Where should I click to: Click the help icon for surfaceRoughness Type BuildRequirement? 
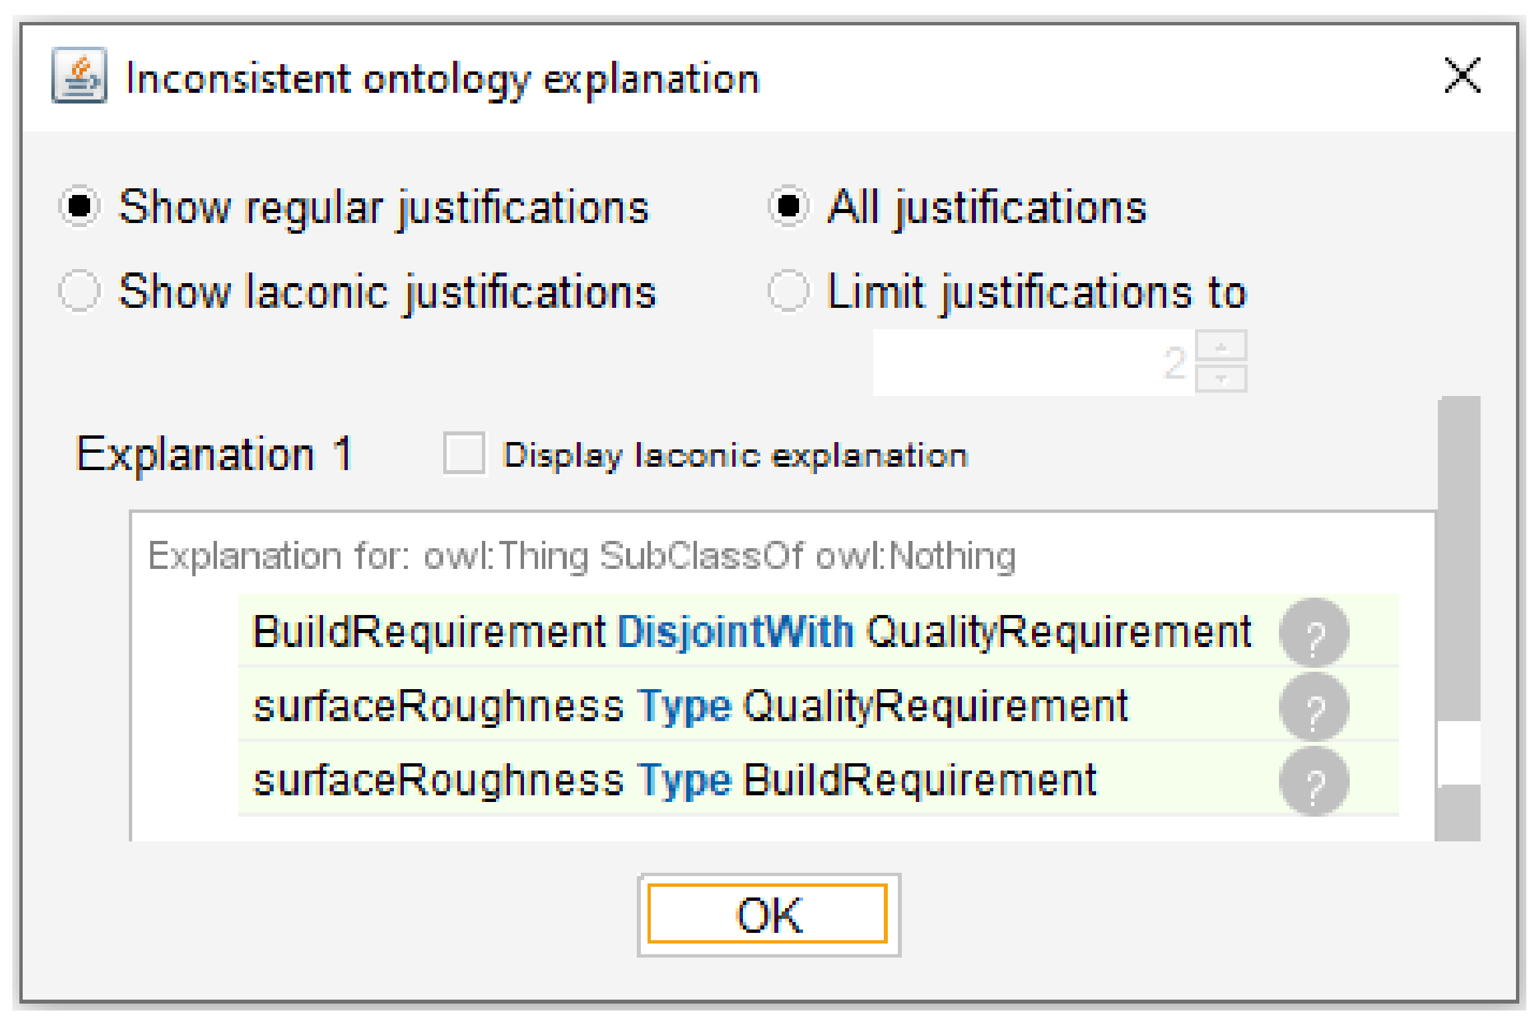tap(1313, 781)
